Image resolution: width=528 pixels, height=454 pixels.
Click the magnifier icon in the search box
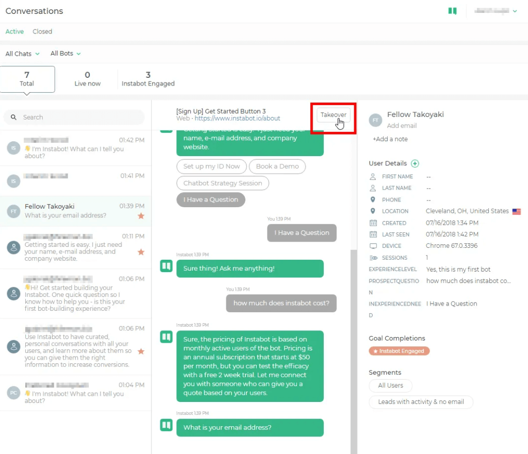13,117
